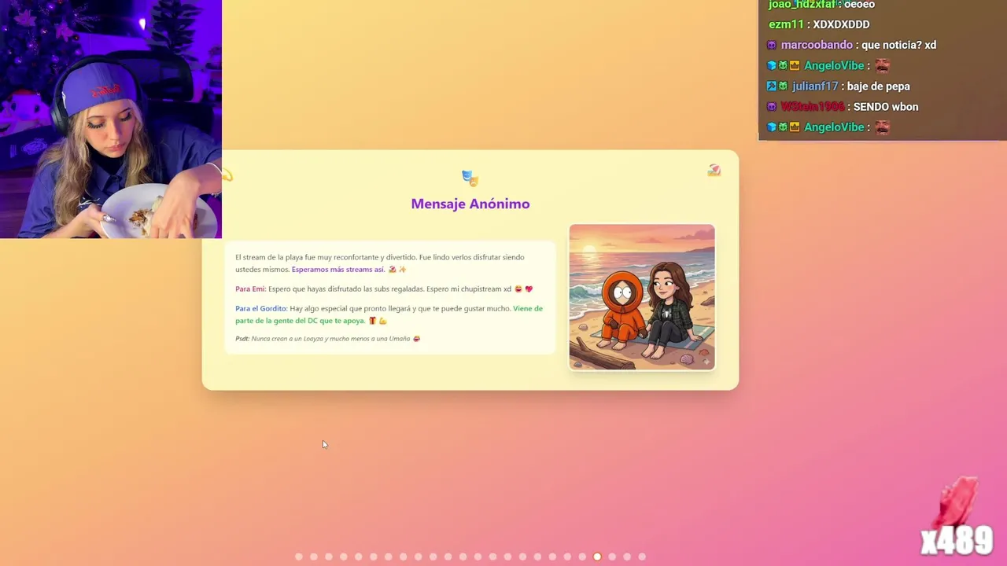Click the 'Para Emi:' label

point(250,289)
